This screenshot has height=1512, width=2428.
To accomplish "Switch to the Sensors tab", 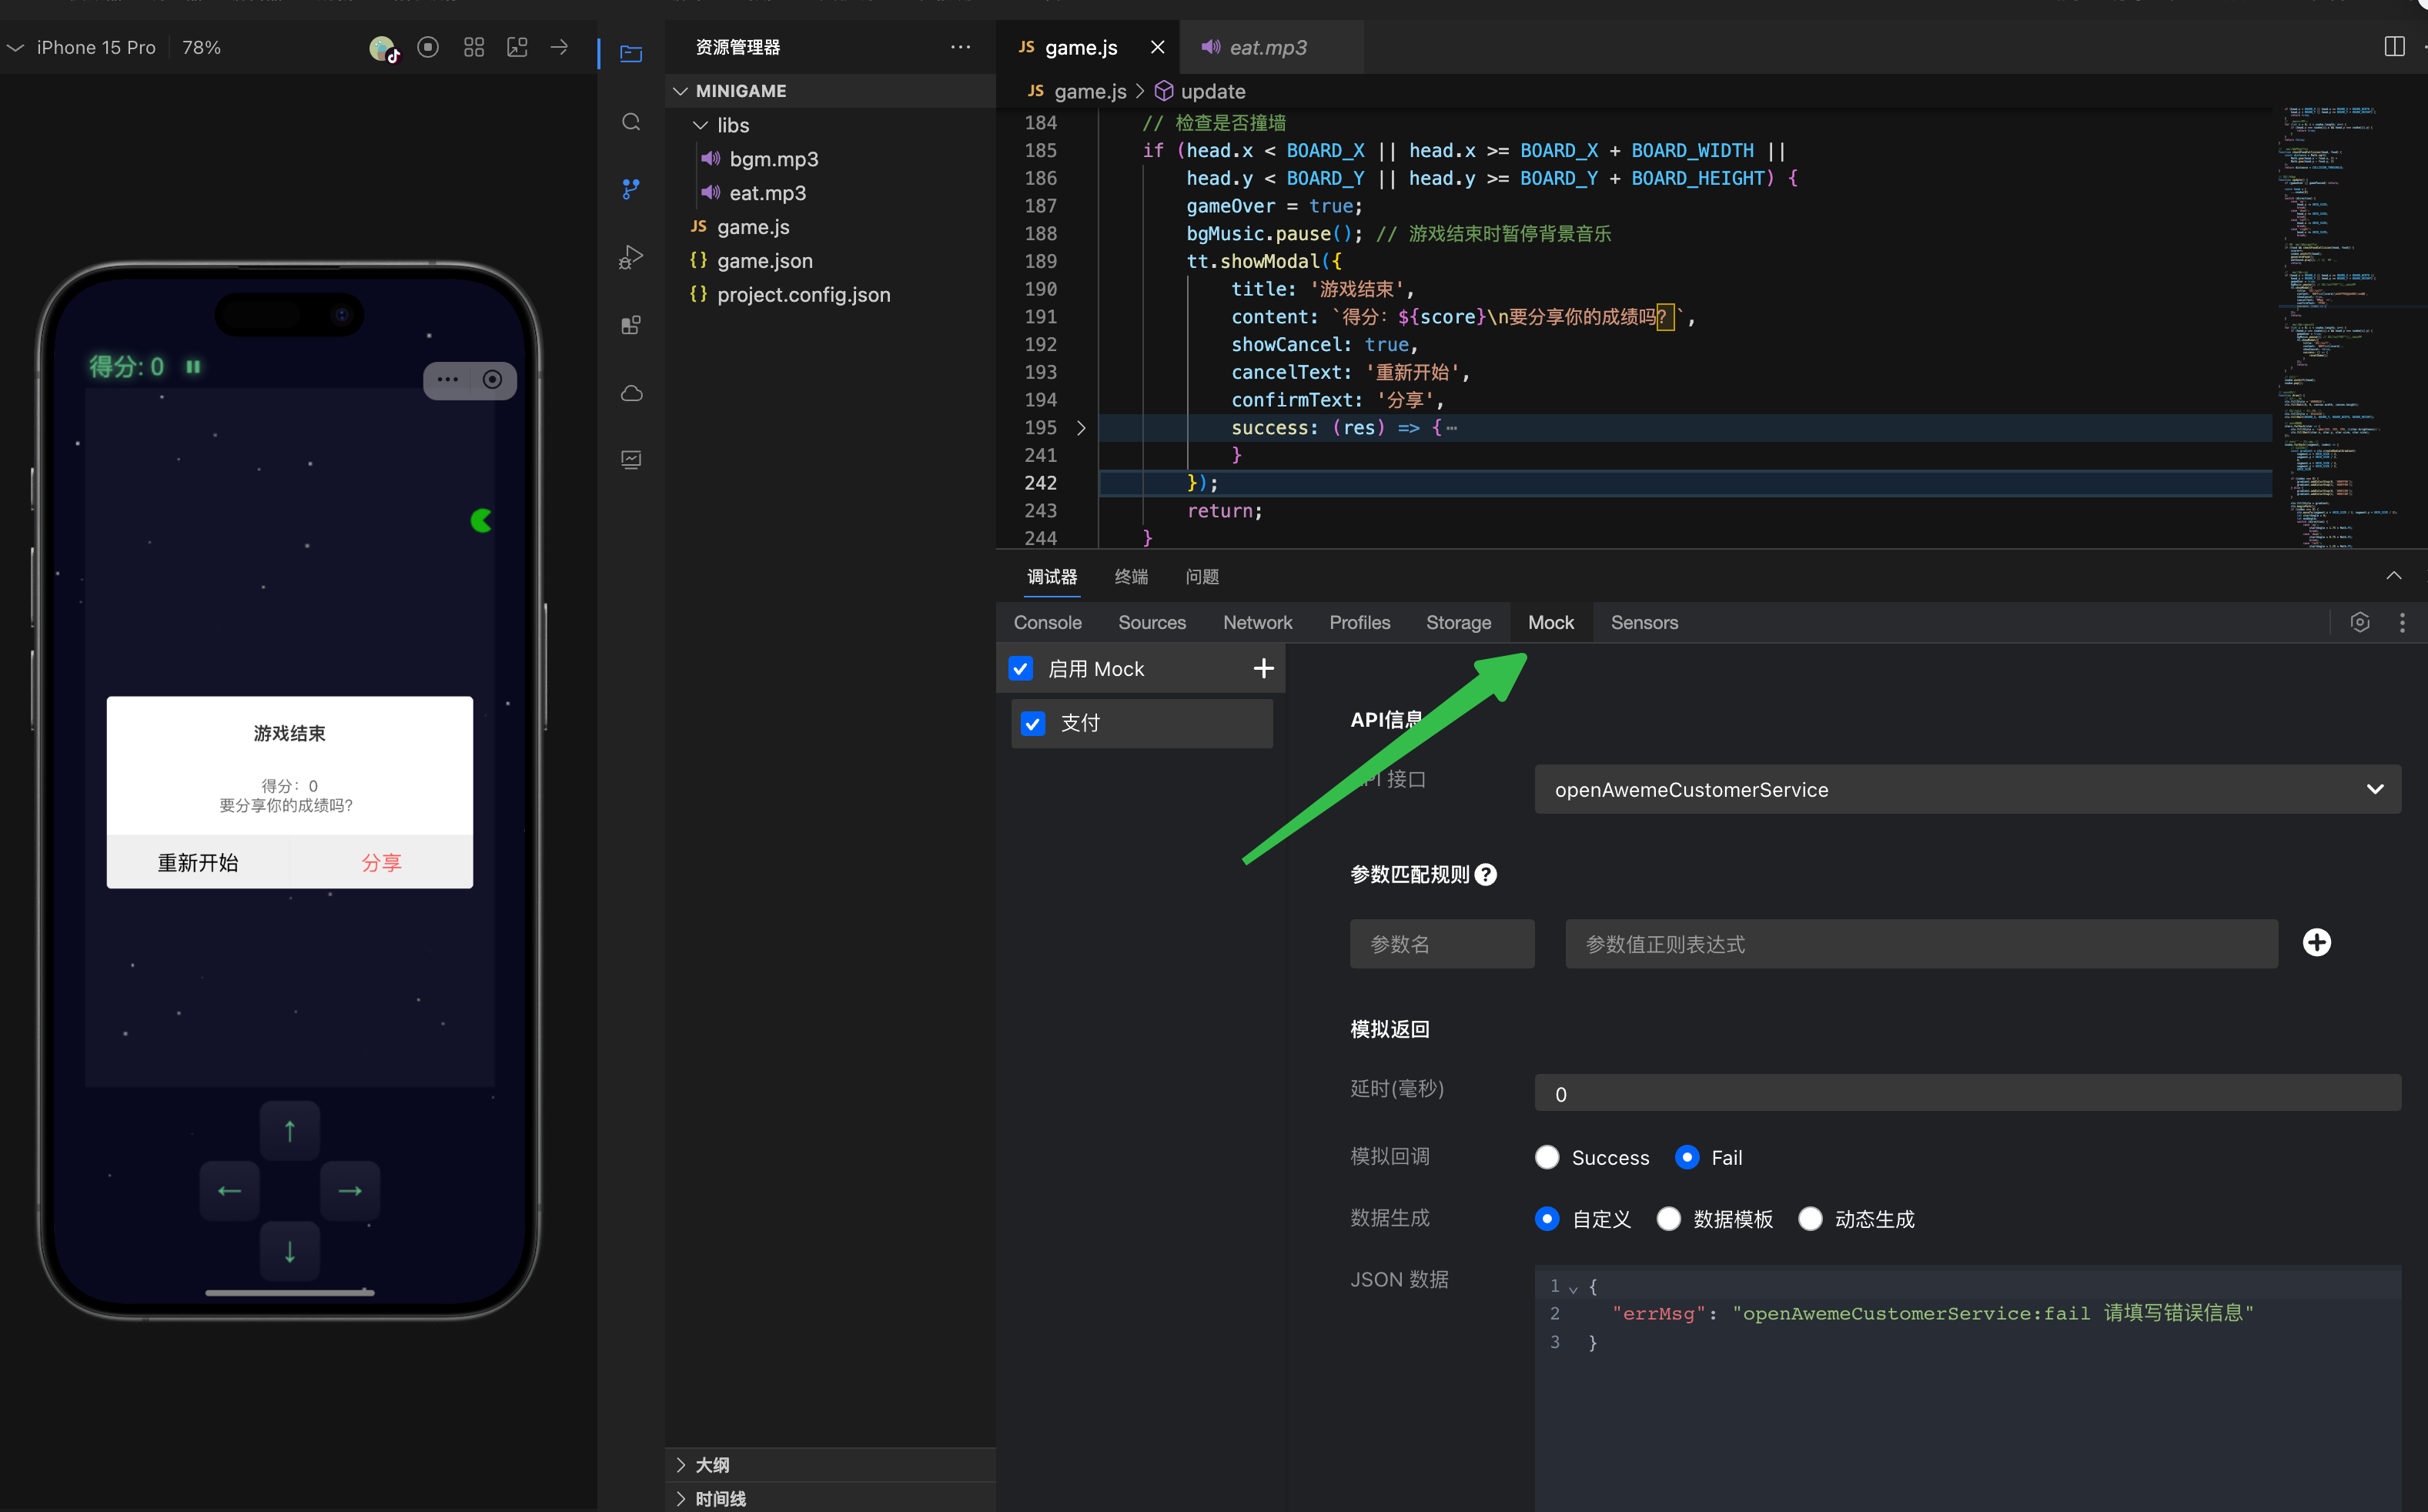I will [1644, 622].
